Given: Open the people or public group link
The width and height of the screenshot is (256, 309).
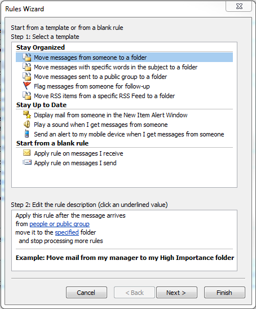Looking at the screenshot, I should 59,224.
